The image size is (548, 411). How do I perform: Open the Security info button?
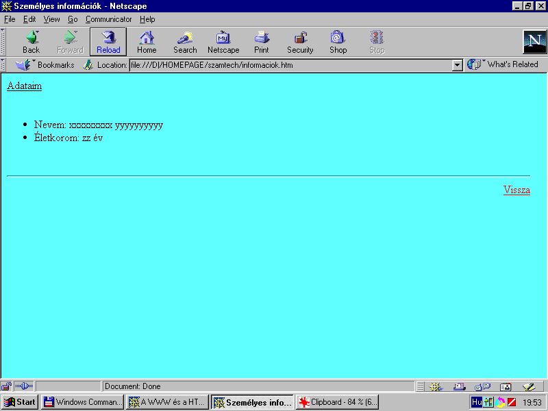[x=300, y=42]
